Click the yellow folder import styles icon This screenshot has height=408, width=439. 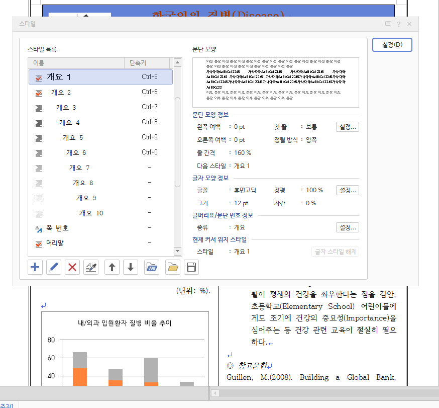click(x=173, y=267)
